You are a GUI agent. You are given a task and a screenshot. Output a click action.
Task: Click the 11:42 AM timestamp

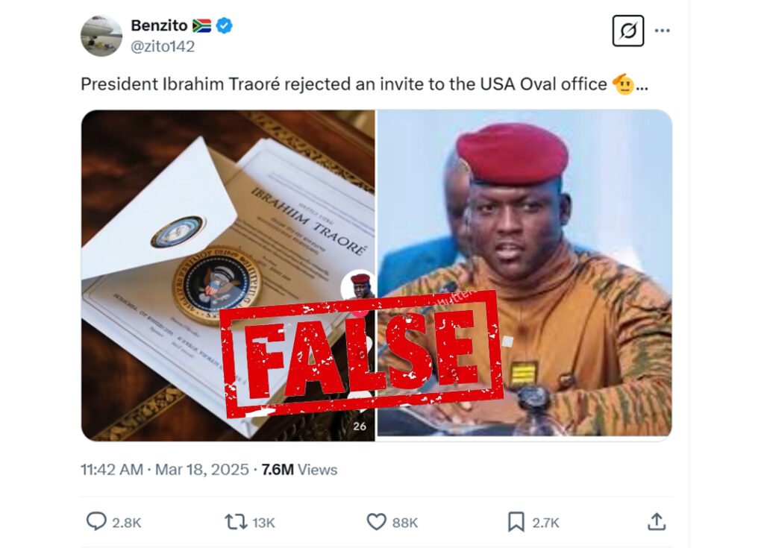tap(112, 470)
